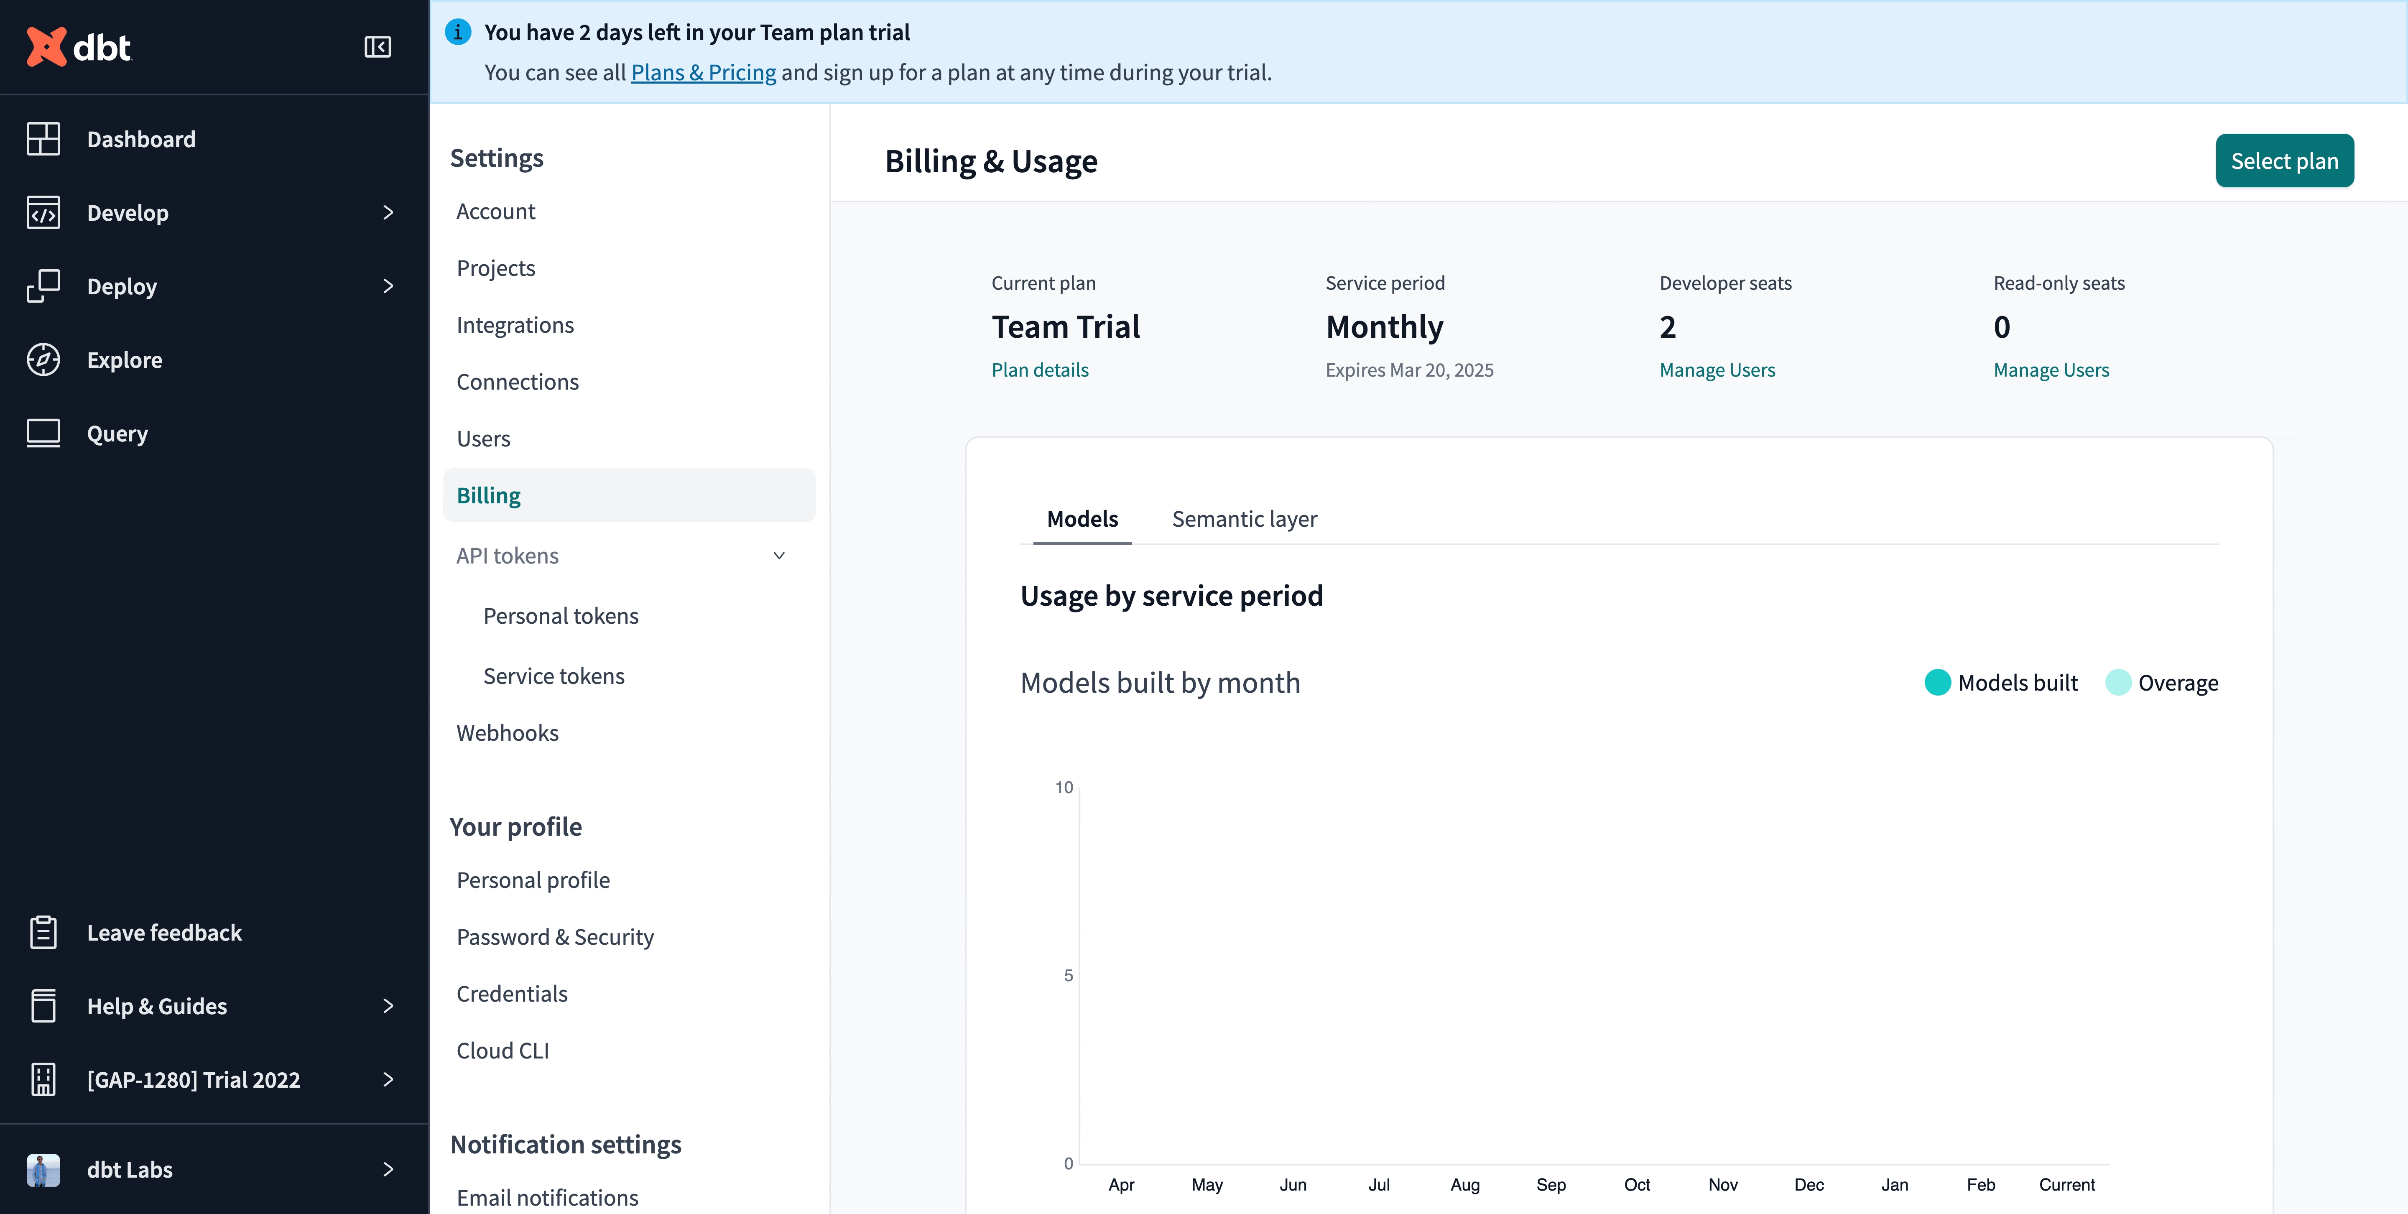Screen dimensions: 2408x1214
Task: Click the info icon in trial banner
Action: coord(458,33)
